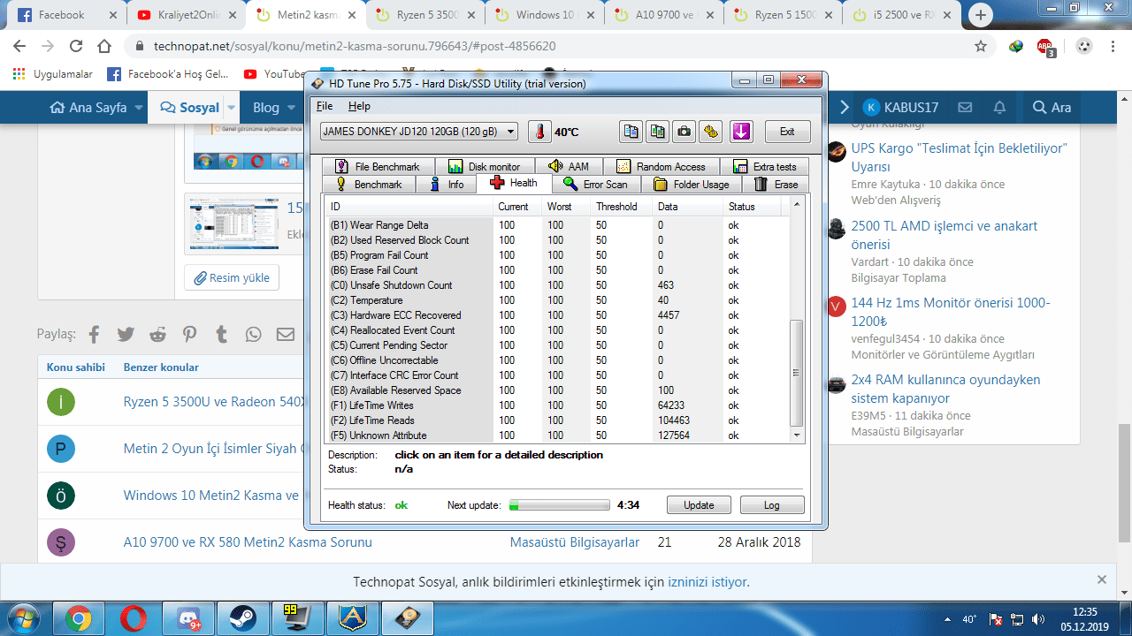1132x636 pixels.
Task: Click the Log button in HD Tune
Action: pos(772,505)
